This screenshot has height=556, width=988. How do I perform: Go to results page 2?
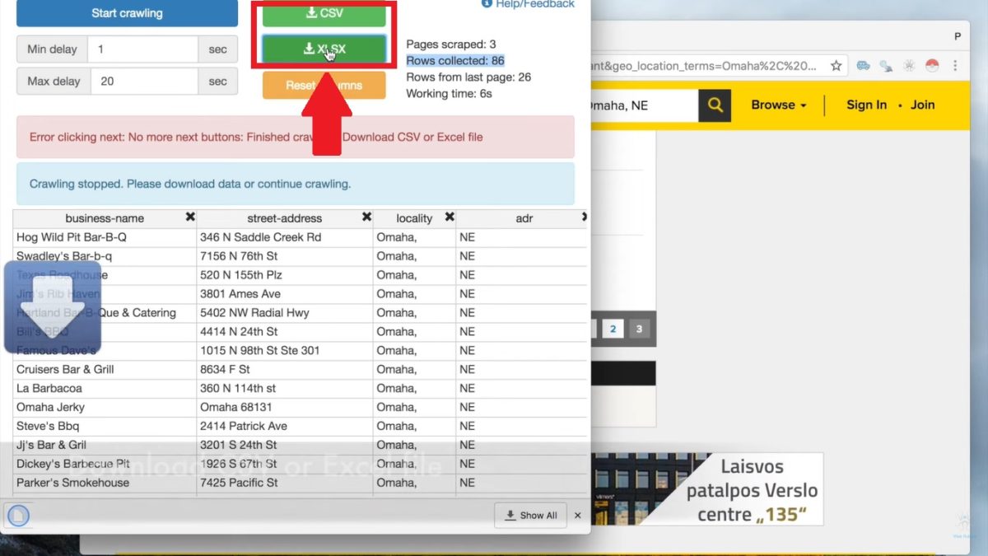click(613, 329)
